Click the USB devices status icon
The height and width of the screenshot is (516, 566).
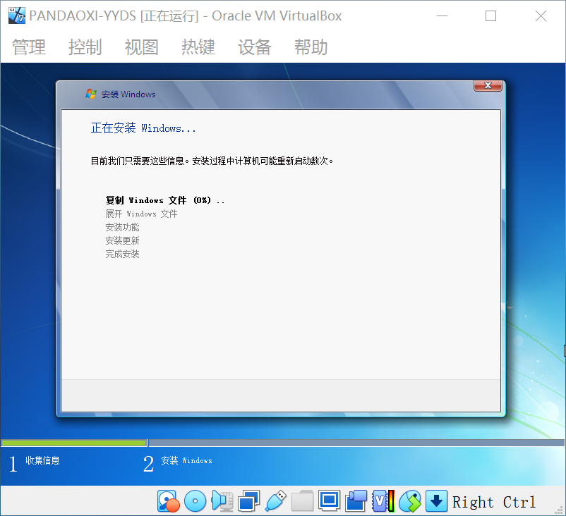click(x=276, y=501)
